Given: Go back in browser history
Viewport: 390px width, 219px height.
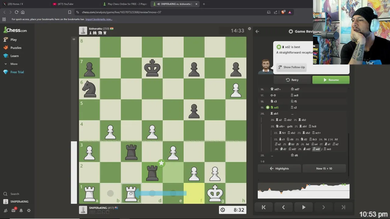Looking at the screenshot, I should 4,12.
